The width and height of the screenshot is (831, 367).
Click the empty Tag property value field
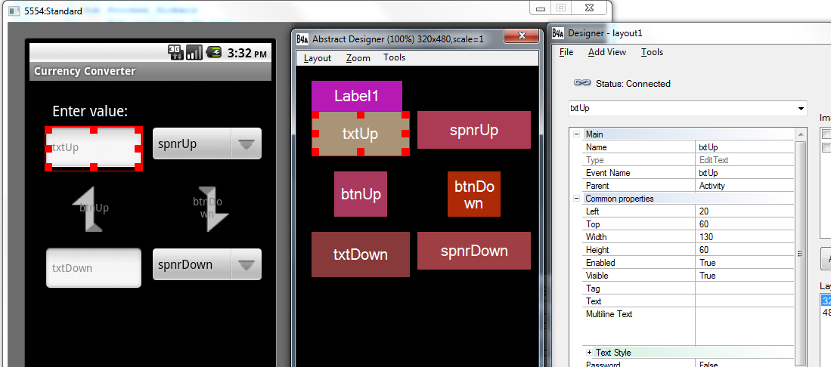point(745,288)
